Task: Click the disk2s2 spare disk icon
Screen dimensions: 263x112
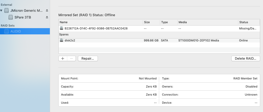Action: click(x=62, y=40)
